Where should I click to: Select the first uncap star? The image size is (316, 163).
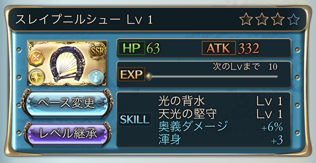tap(246, 20)
